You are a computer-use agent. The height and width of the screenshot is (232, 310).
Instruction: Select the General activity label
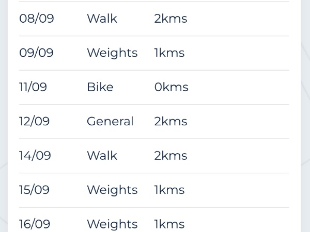point(110,122)
